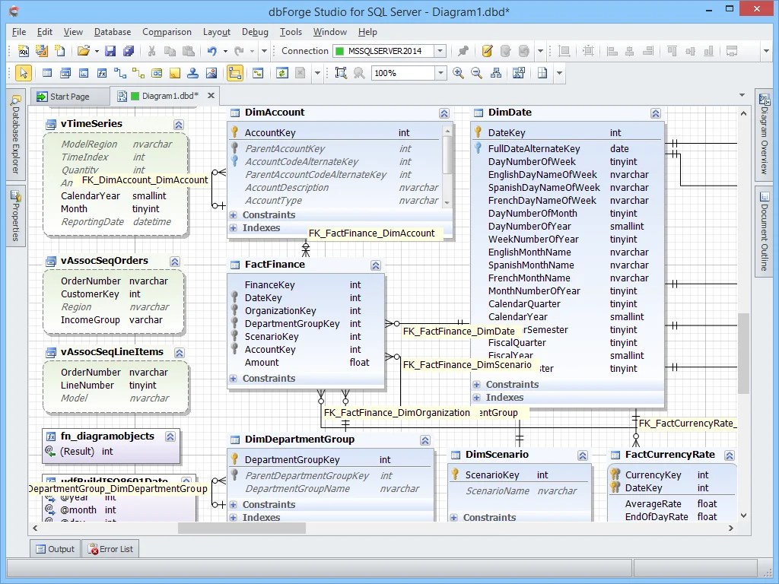Image resolution: width=779 pixels, height=584 pixels.
Task: Click the Paste icon on the toolbar
Action: [x=186, y=51]
